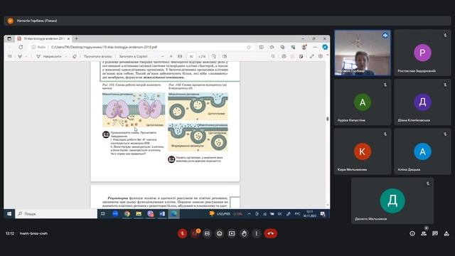Image resolution: width=455 pixels, height=256 pixels.
Task: Add this page to Edge favorites
Action: pos(249,47)
